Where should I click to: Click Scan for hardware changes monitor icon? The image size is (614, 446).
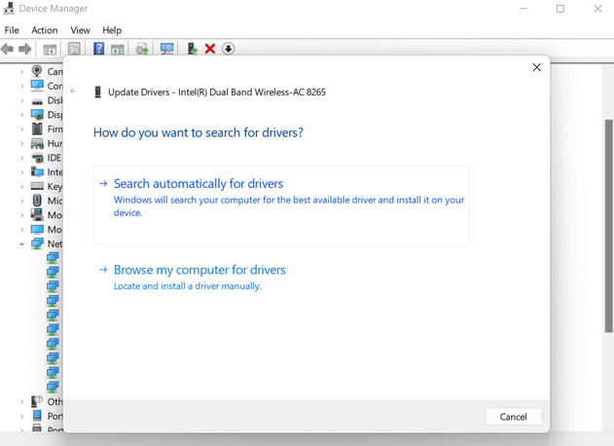[x=166, y=49]
